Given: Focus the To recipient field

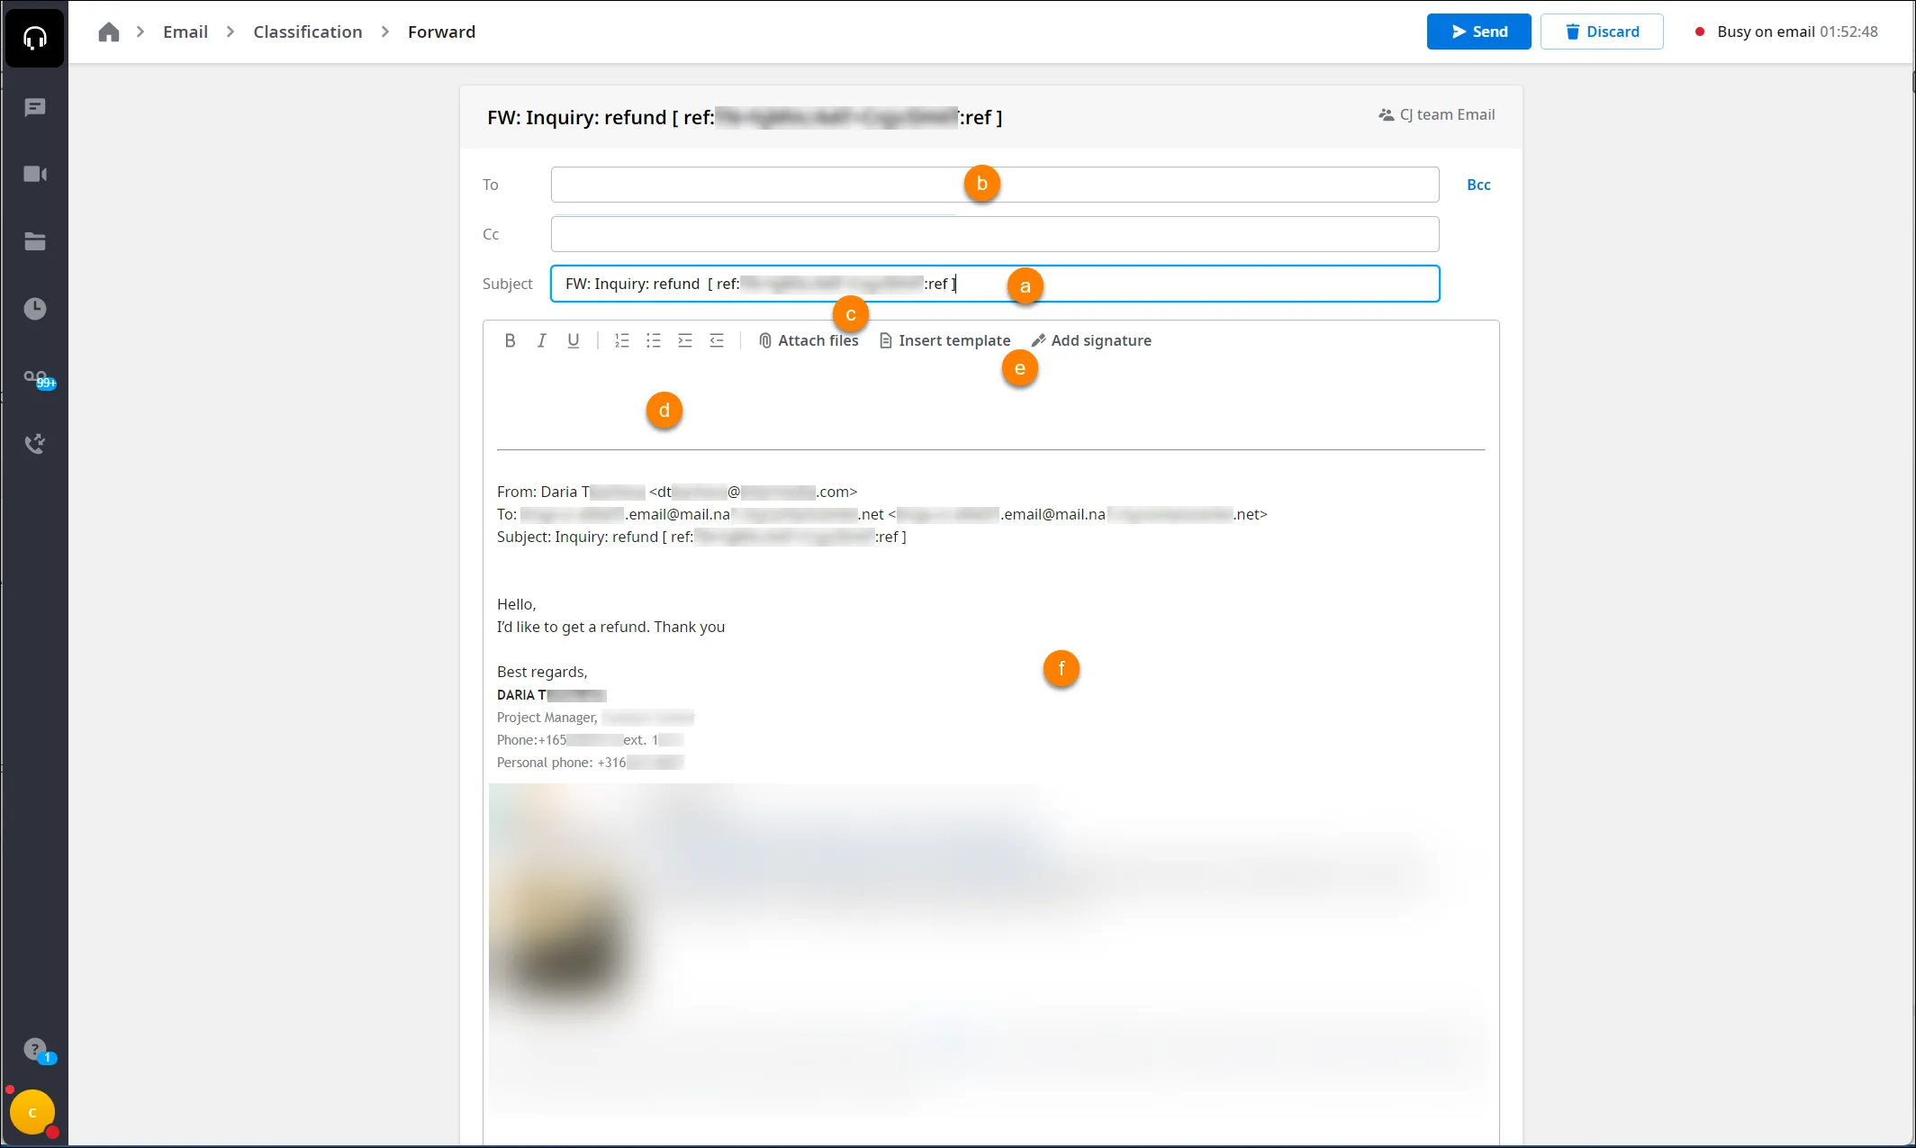Looking at the screenshot, I should 995,185.
